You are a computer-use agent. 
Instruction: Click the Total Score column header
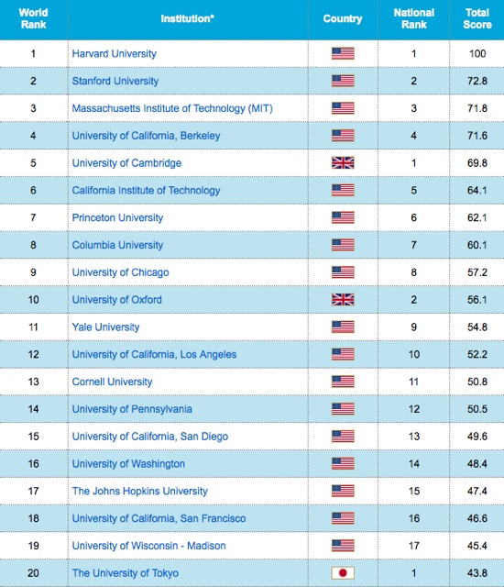(477, 18)
